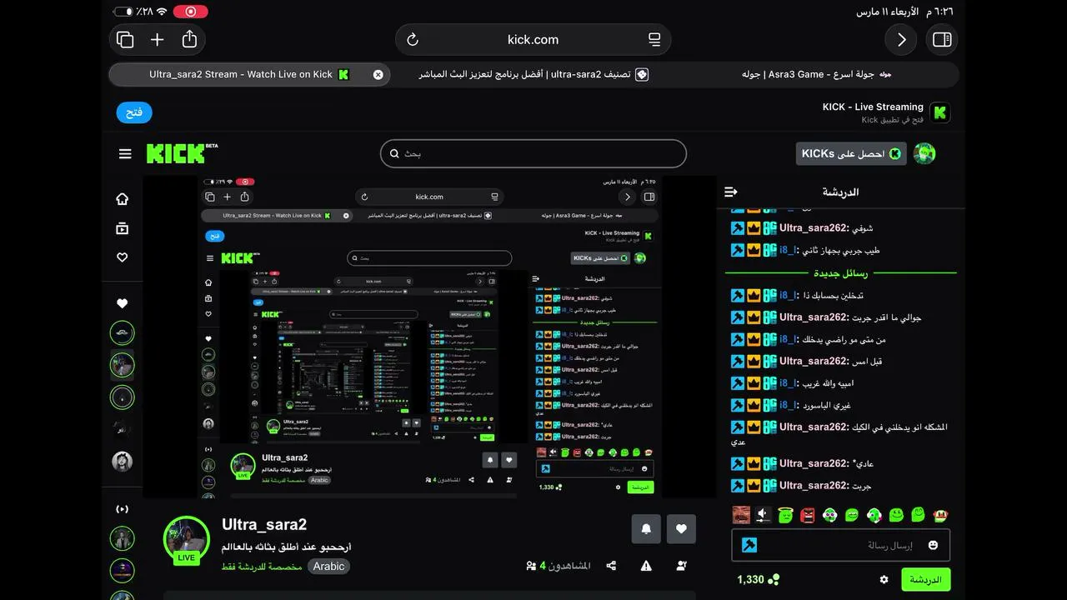Open the Ultra_sara2 channel avatar
This screenshot has width=1067, height=600.
click(186, 539)
